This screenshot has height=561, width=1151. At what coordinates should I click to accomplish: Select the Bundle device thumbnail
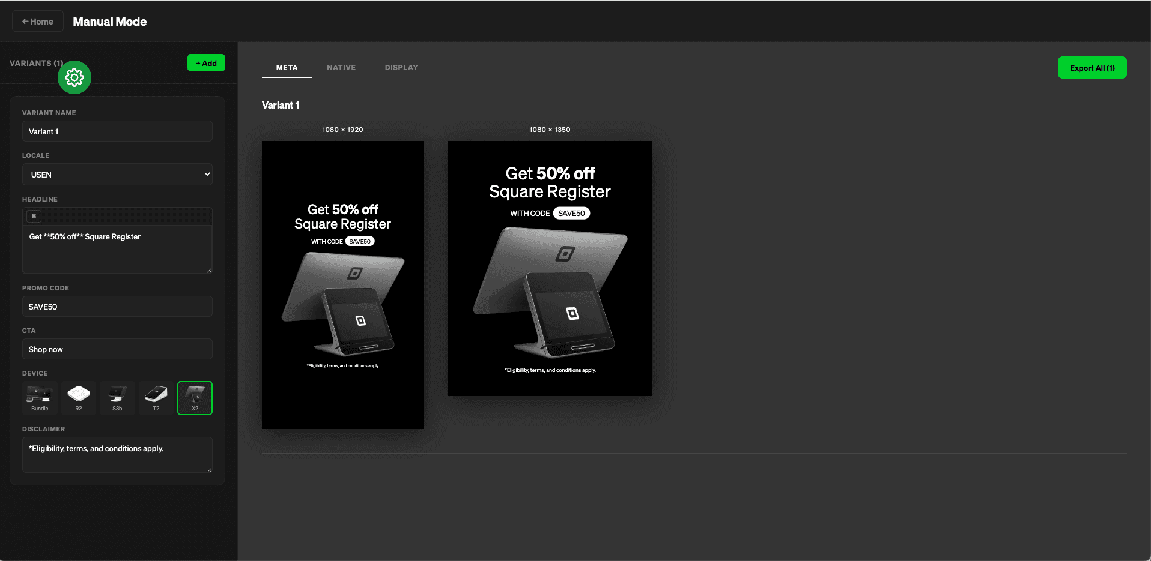pos(40,398)
